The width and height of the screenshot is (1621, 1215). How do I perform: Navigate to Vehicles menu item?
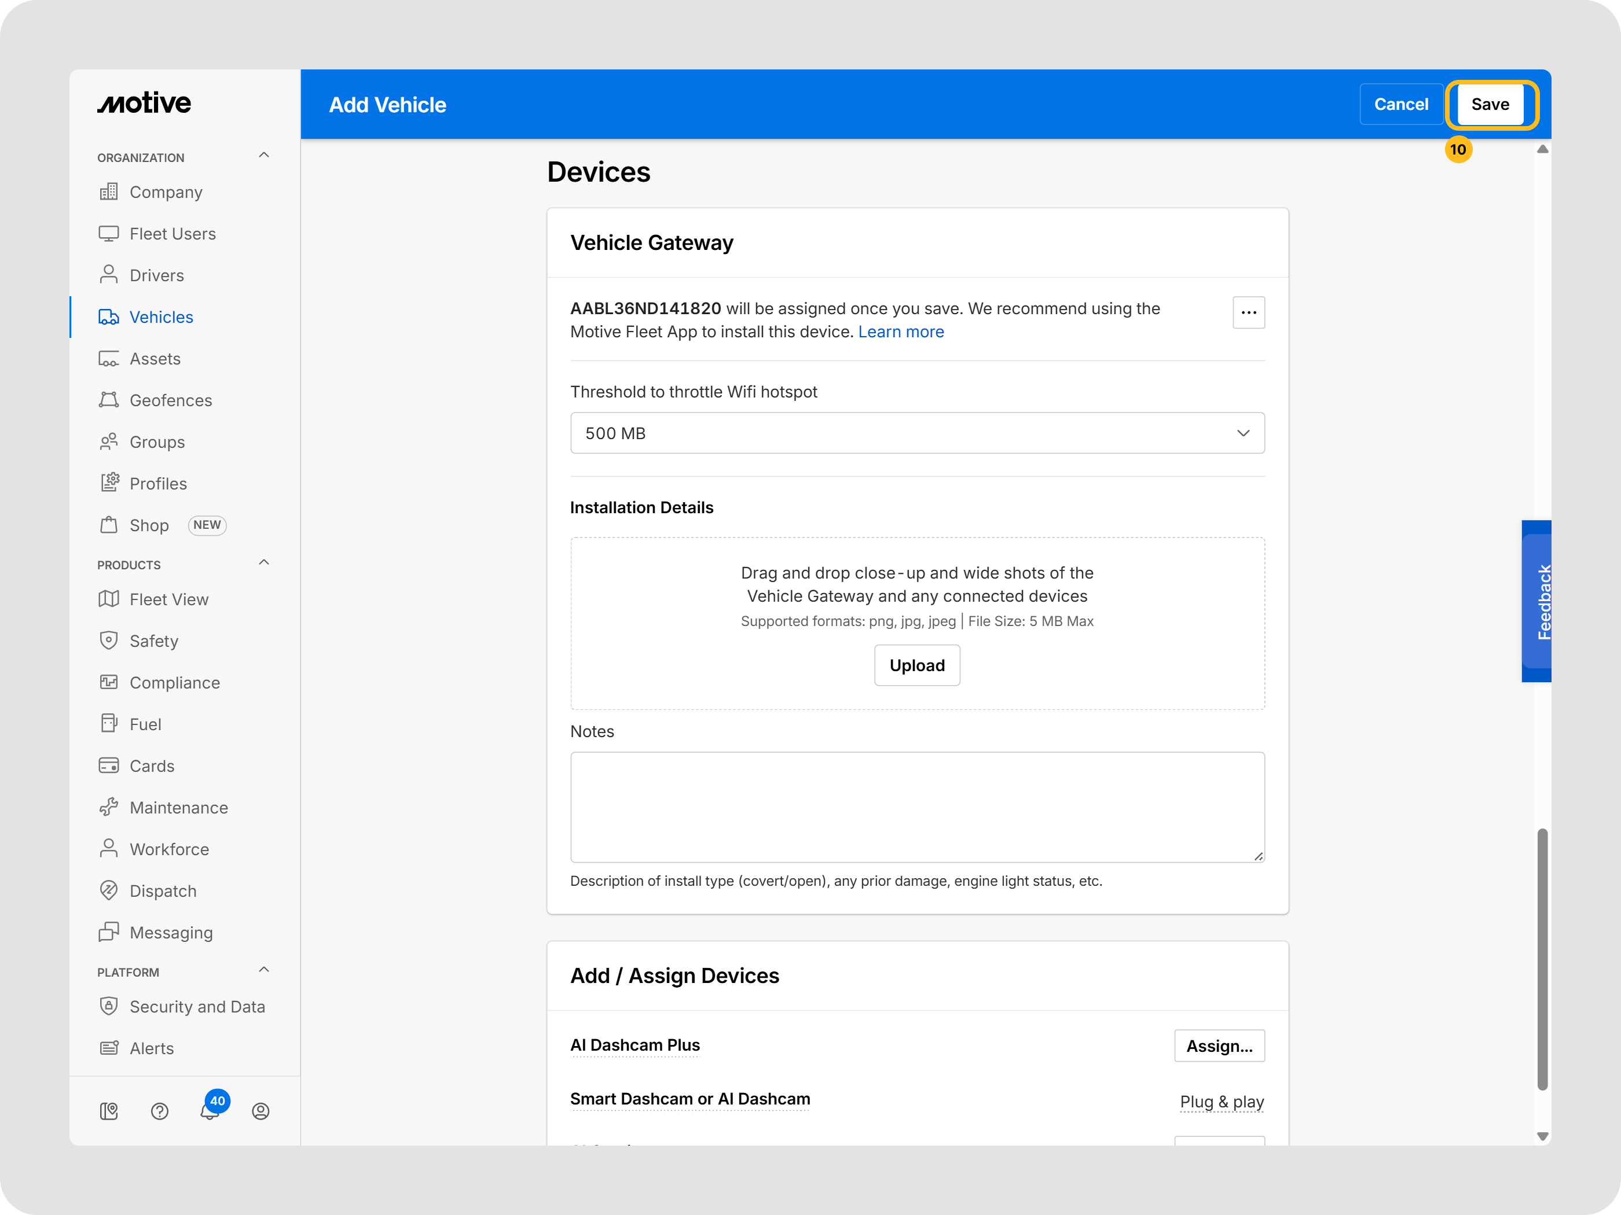pyautogui.click(x=161, y=317)
